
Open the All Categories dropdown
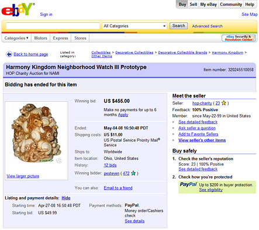pos(134,26)
